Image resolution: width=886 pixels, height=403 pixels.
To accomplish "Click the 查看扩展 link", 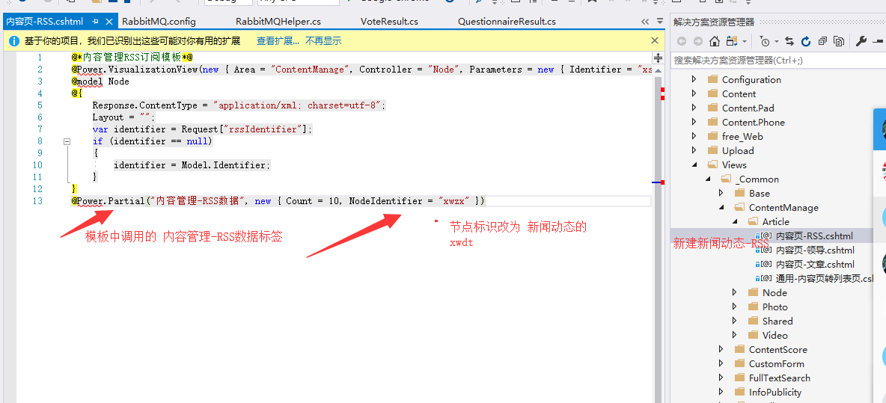I will 278,40.
